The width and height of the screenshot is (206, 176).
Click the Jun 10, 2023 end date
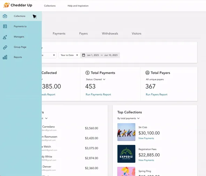(x=111, y=55)
